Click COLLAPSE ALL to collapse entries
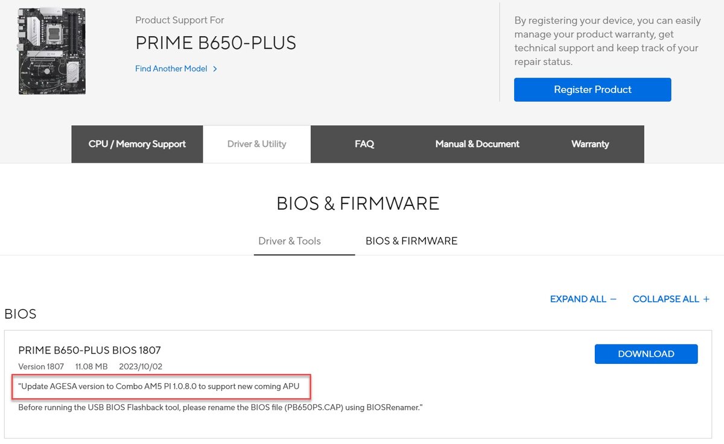 [x=666, y=299]
